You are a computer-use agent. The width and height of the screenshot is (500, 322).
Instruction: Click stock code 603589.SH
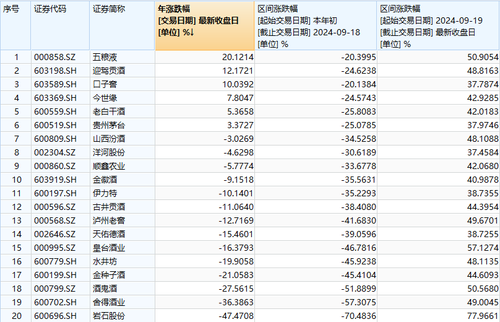point(55,85)
